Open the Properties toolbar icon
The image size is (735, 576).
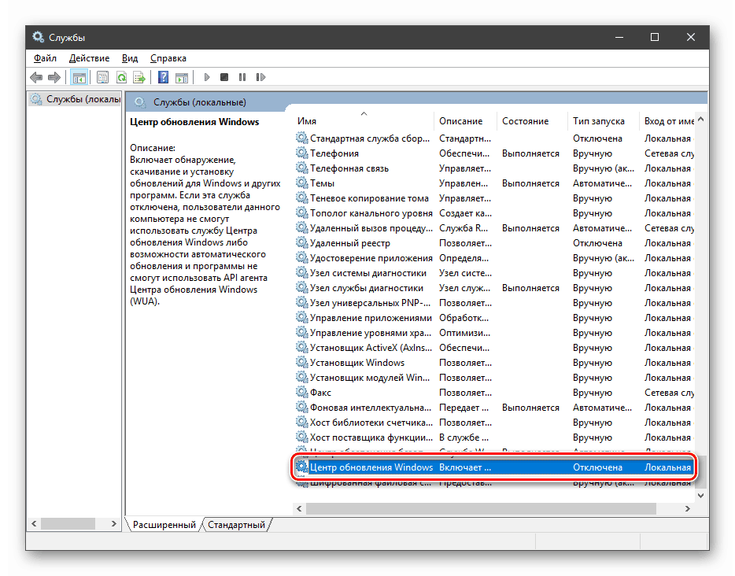pos(102,77)
